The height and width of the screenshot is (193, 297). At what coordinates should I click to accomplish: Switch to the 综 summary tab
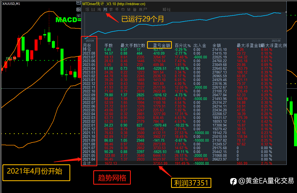[x=87, y=9]
